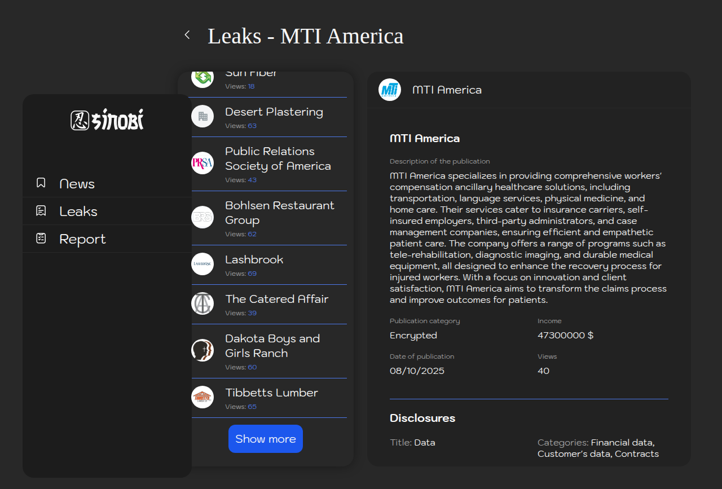
Task: Click the Report checklist icon
Action: point(41,238)
